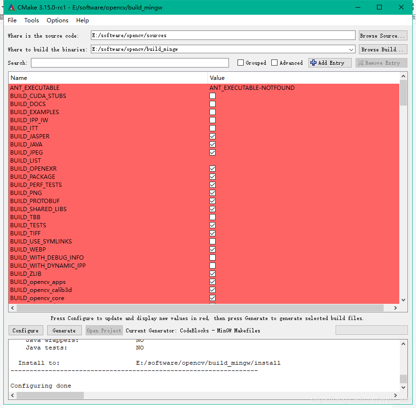Click the CMake logo in the title bar
Viewport: 416px width, 408px height.
click(x=11, y=7)
